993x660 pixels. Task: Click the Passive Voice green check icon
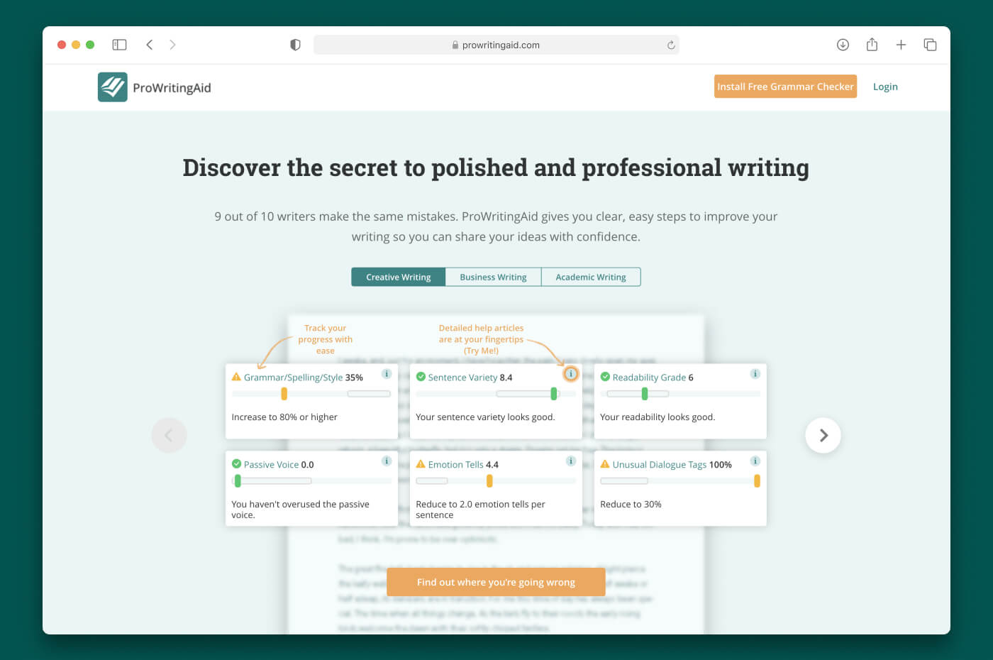tap(236, 464)
